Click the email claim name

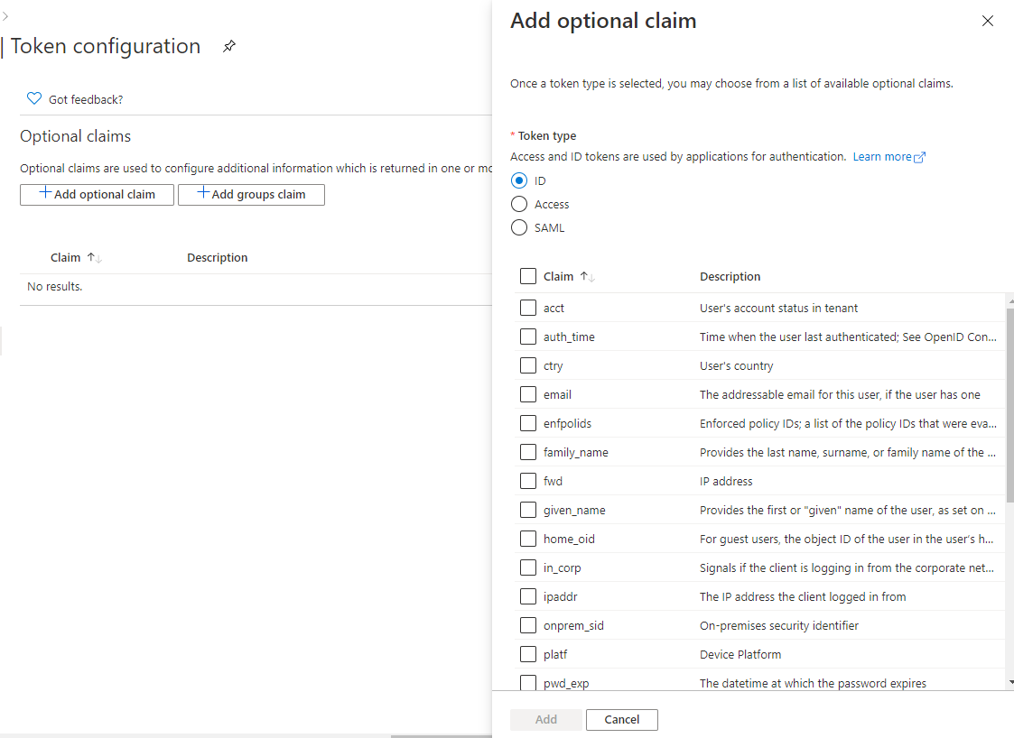point(557,395)
